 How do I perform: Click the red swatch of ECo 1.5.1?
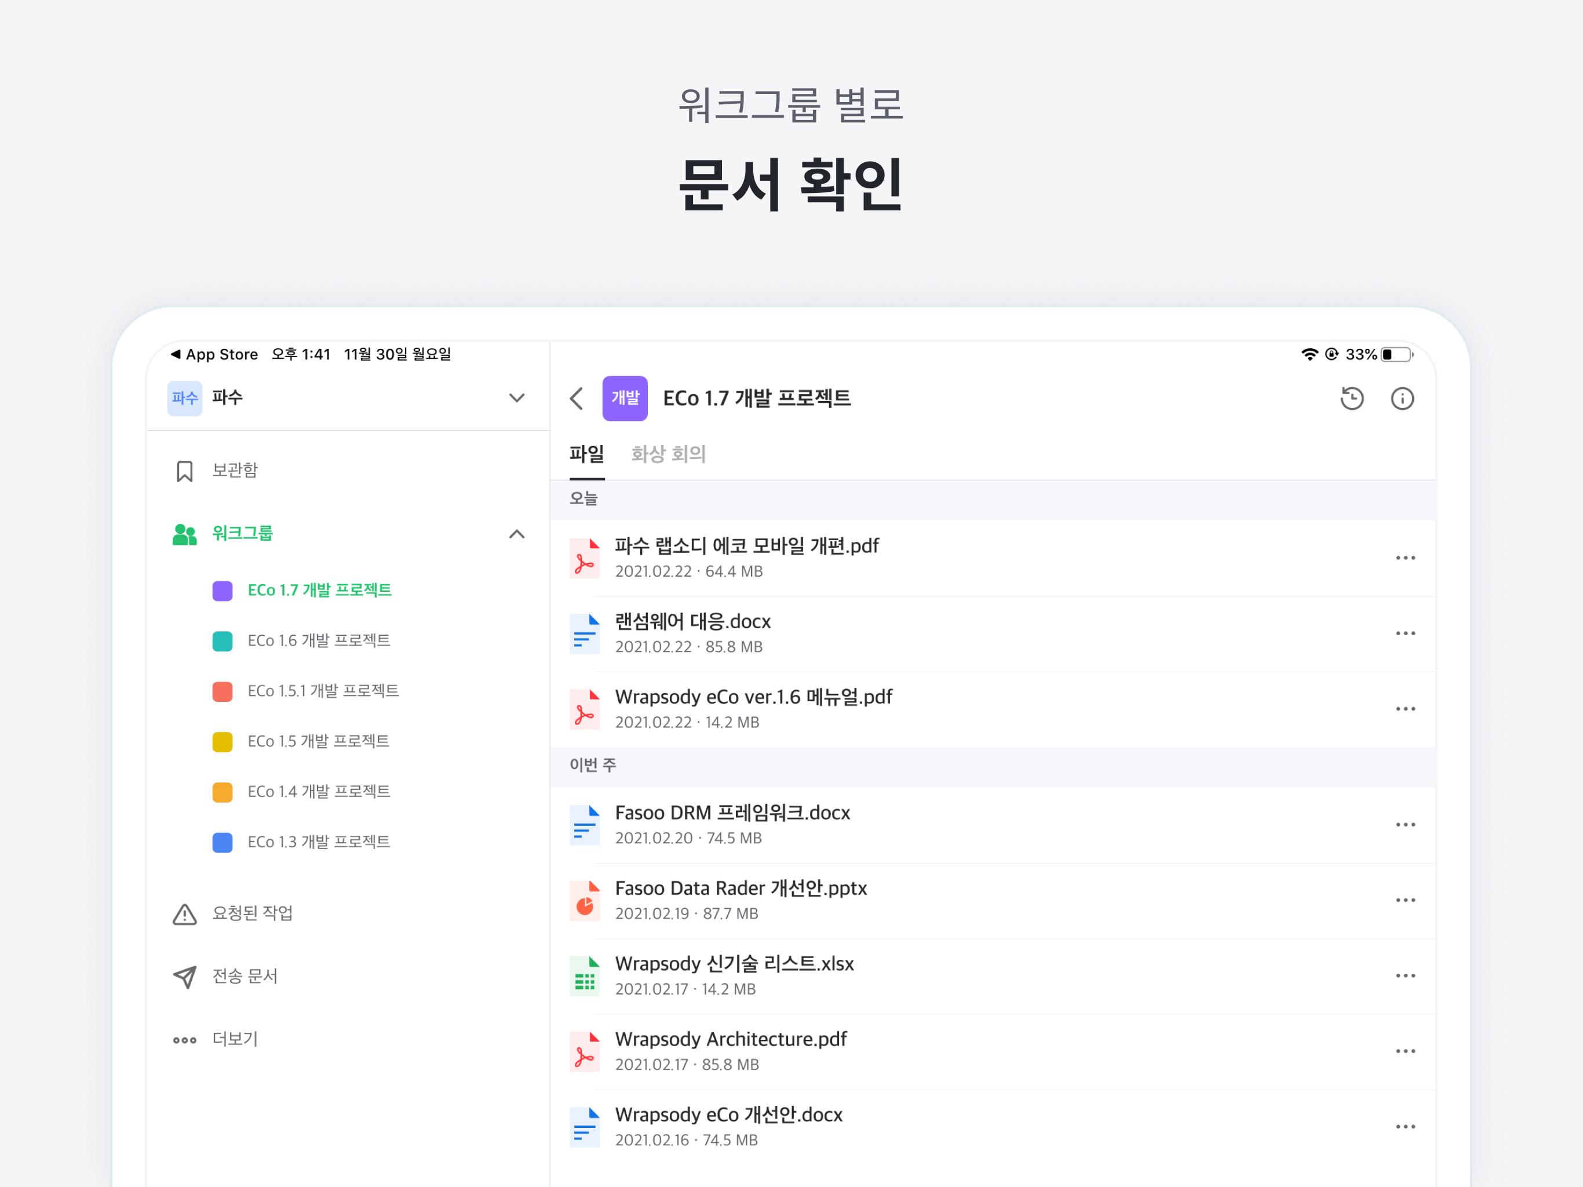tap(223, 691)
